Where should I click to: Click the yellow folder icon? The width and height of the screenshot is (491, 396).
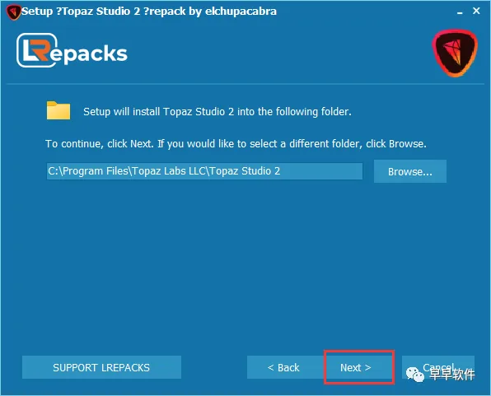(58, 110)
